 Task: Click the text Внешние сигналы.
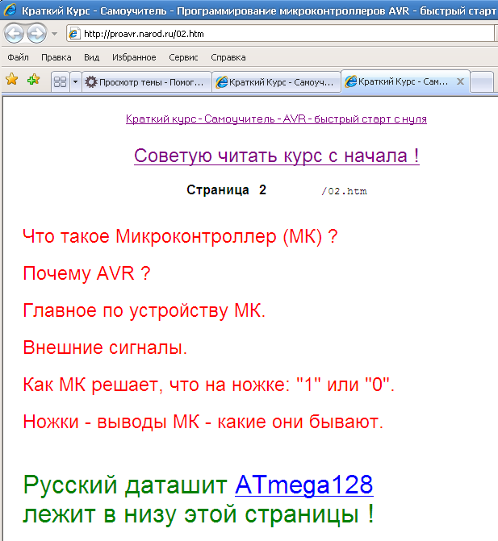click(x=105, y=347)
